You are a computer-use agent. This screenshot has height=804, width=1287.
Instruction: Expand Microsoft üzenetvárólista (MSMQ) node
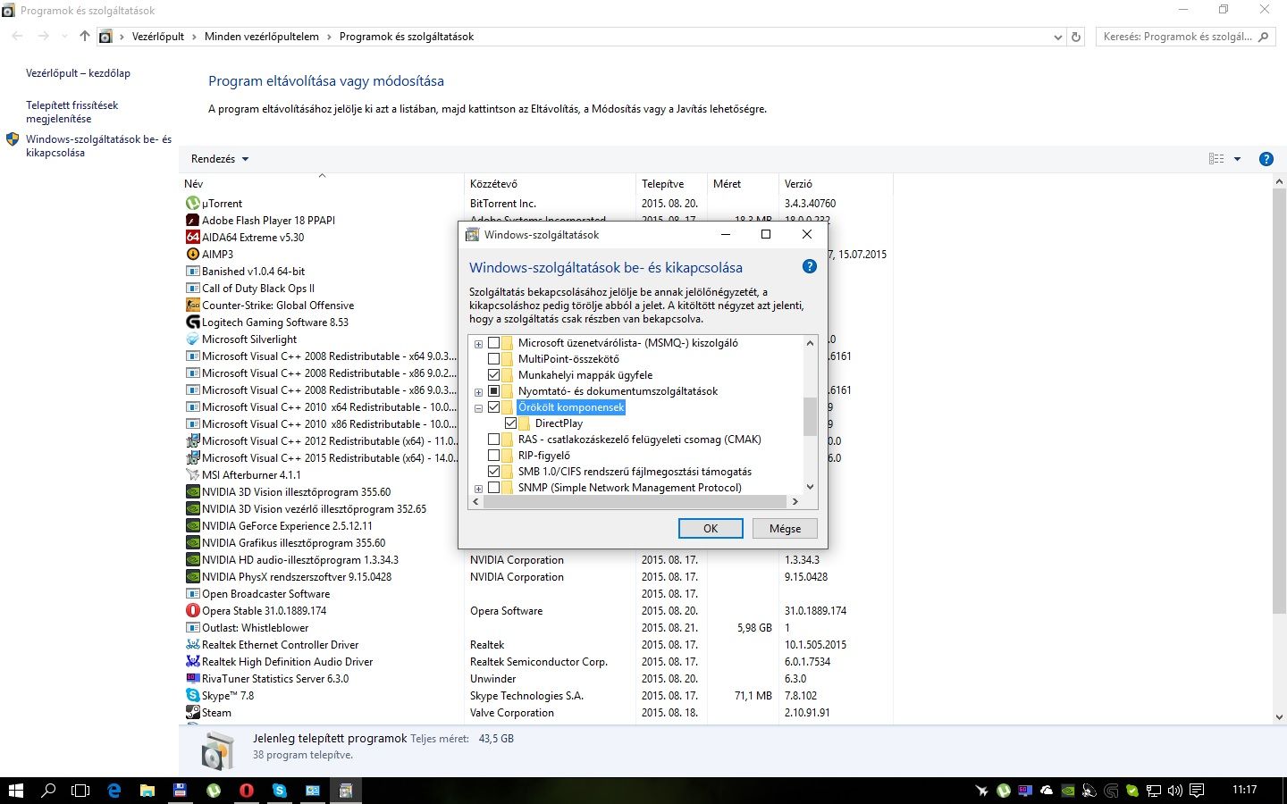coord(478,344)
